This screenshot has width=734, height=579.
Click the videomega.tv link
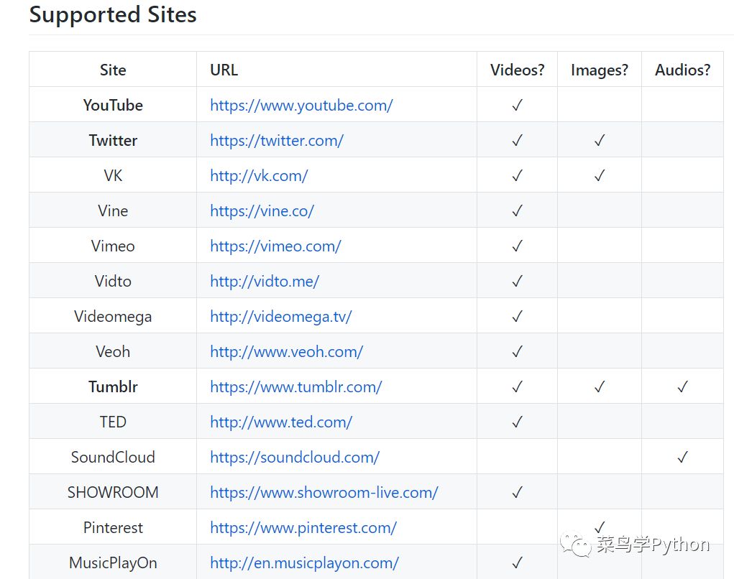coord(280,317)
